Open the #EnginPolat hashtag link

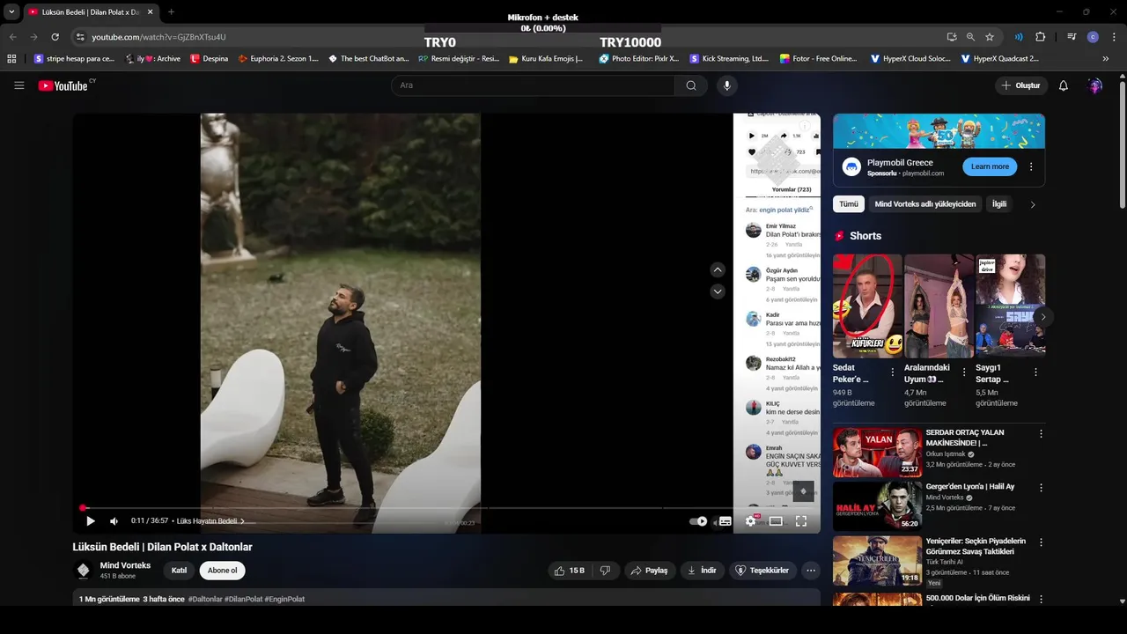[x=284, y=599]
